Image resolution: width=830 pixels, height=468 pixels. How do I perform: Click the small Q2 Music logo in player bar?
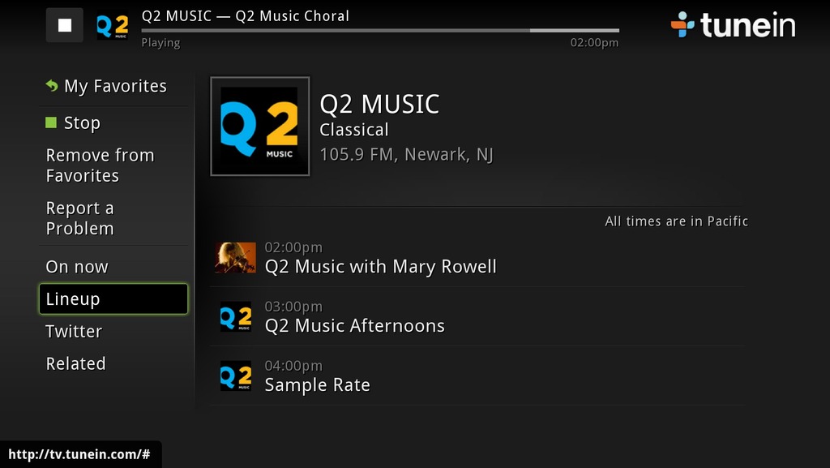pos(112,26)
